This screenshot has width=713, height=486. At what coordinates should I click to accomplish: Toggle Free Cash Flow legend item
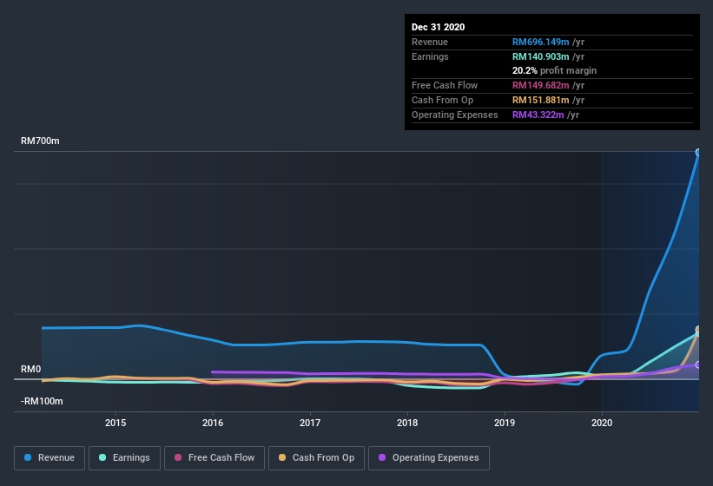[x=215, y=457]
